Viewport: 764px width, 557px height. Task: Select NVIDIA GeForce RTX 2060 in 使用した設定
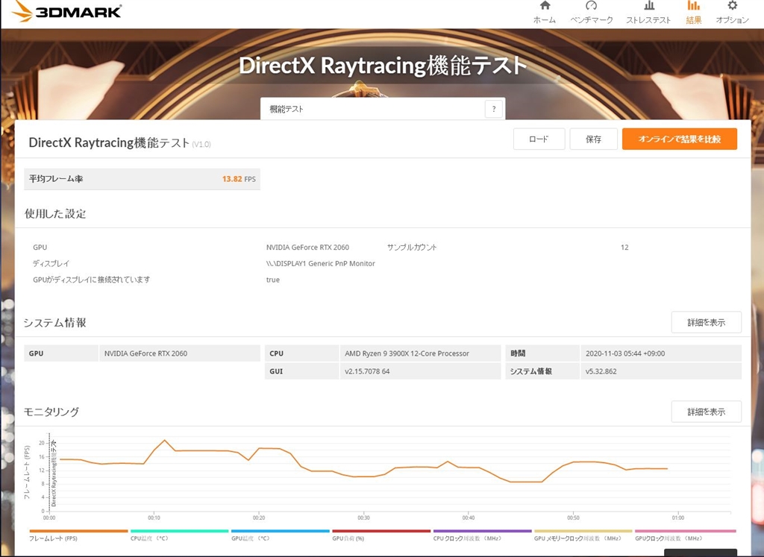pos(307,248)
